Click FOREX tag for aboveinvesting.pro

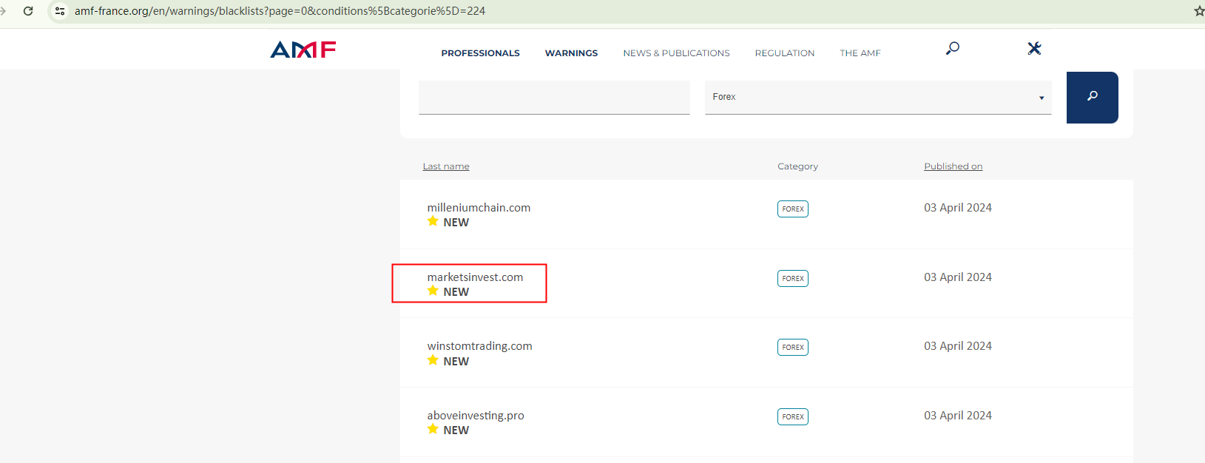pos(793,416)
